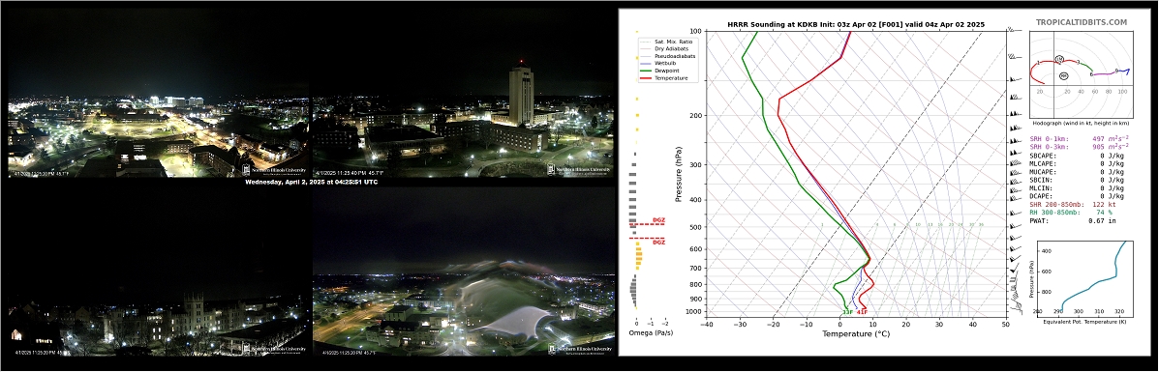This screenshot has width=1159, height=372.
Task: Click the DCAPE value row
Action: (x=1077, y=195)
